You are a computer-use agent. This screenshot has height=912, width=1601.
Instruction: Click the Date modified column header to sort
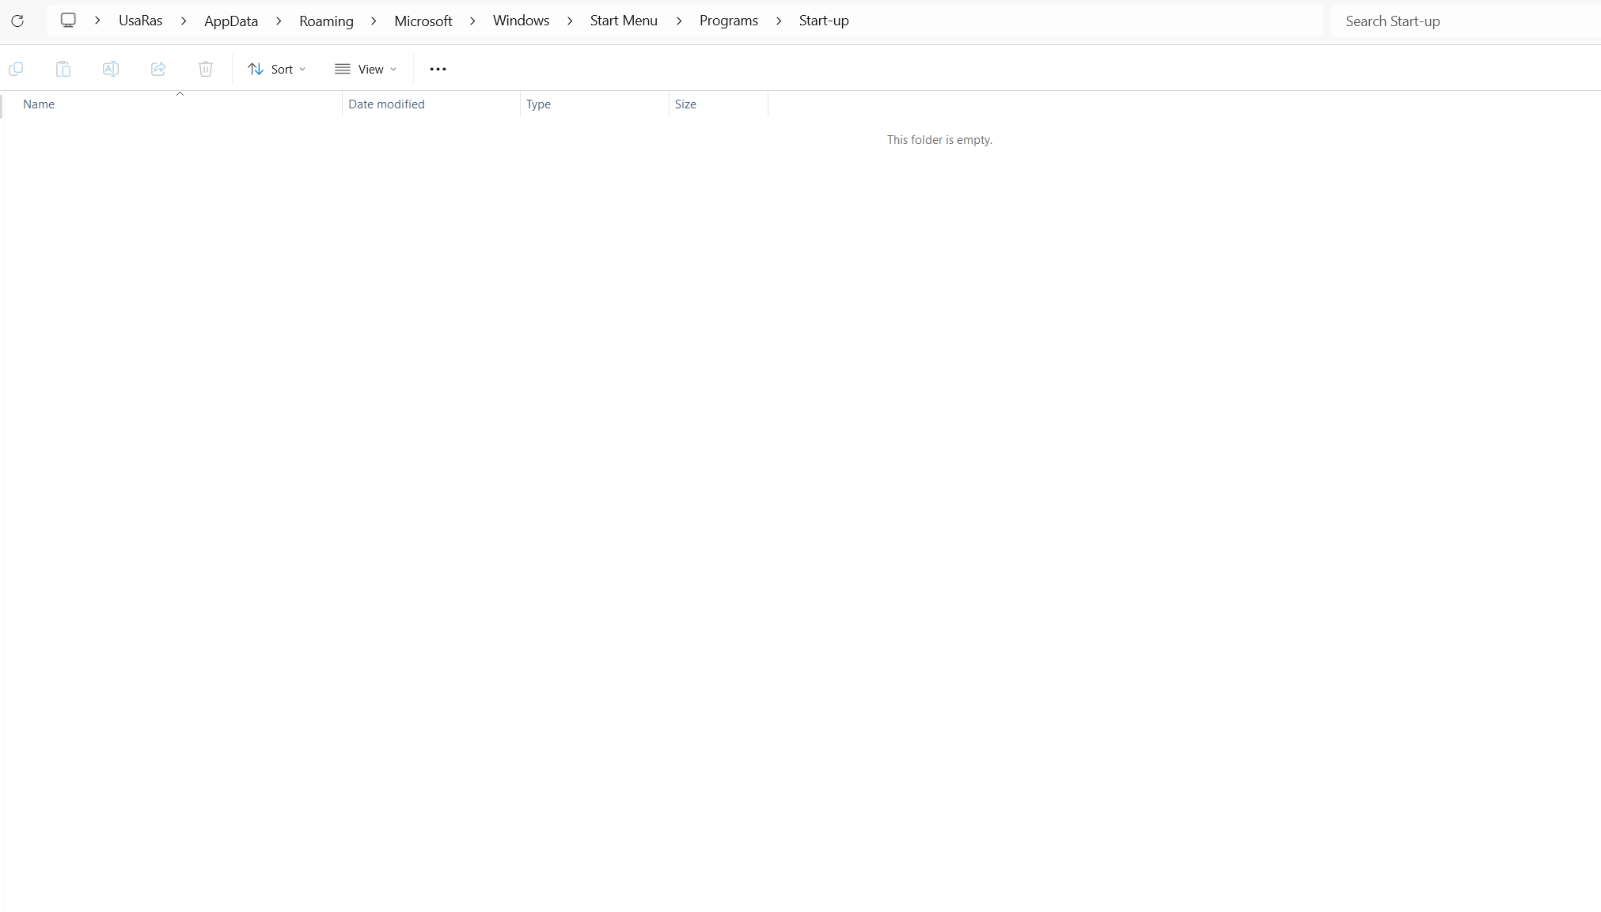click(386, 104)
